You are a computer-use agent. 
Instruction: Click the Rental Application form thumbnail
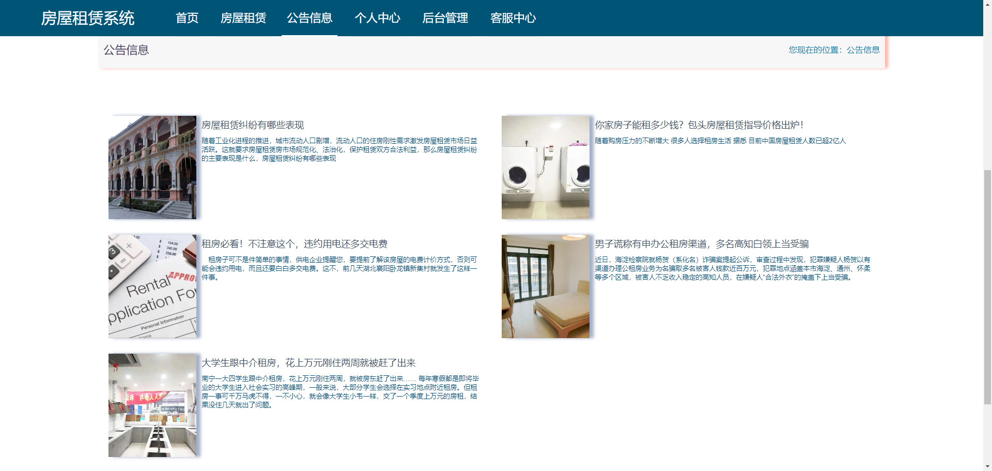tap(152, 286)
